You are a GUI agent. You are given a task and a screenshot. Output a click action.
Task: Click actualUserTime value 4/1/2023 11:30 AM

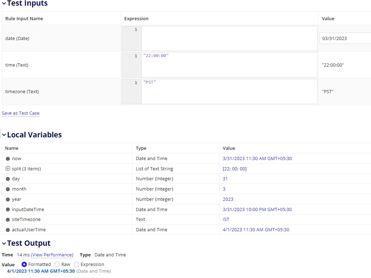pyautogui.click(x=256, y=229)
